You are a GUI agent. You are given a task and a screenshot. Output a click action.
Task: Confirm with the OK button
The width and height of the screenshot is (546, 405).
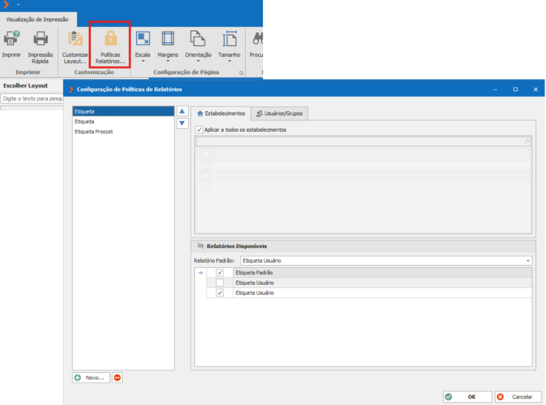tap(467, 397)
